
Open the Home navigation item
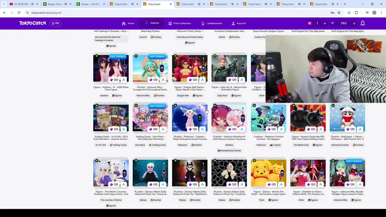point(128,23)
